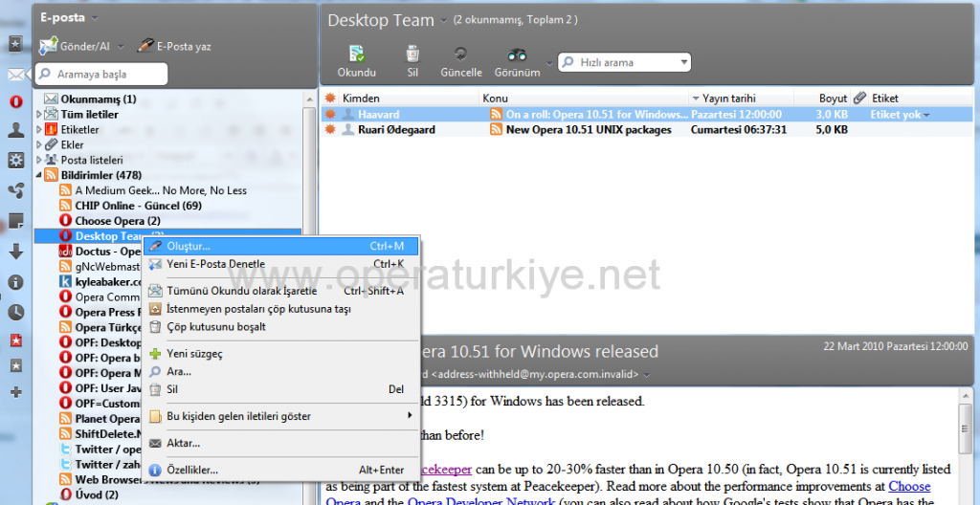Choose Aktar... in the context menu
980x505 pixels.
pos(281,443)
